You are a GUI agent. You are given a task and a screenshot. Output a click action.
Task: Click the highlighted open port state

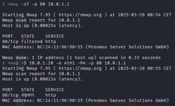coord(28,95)
